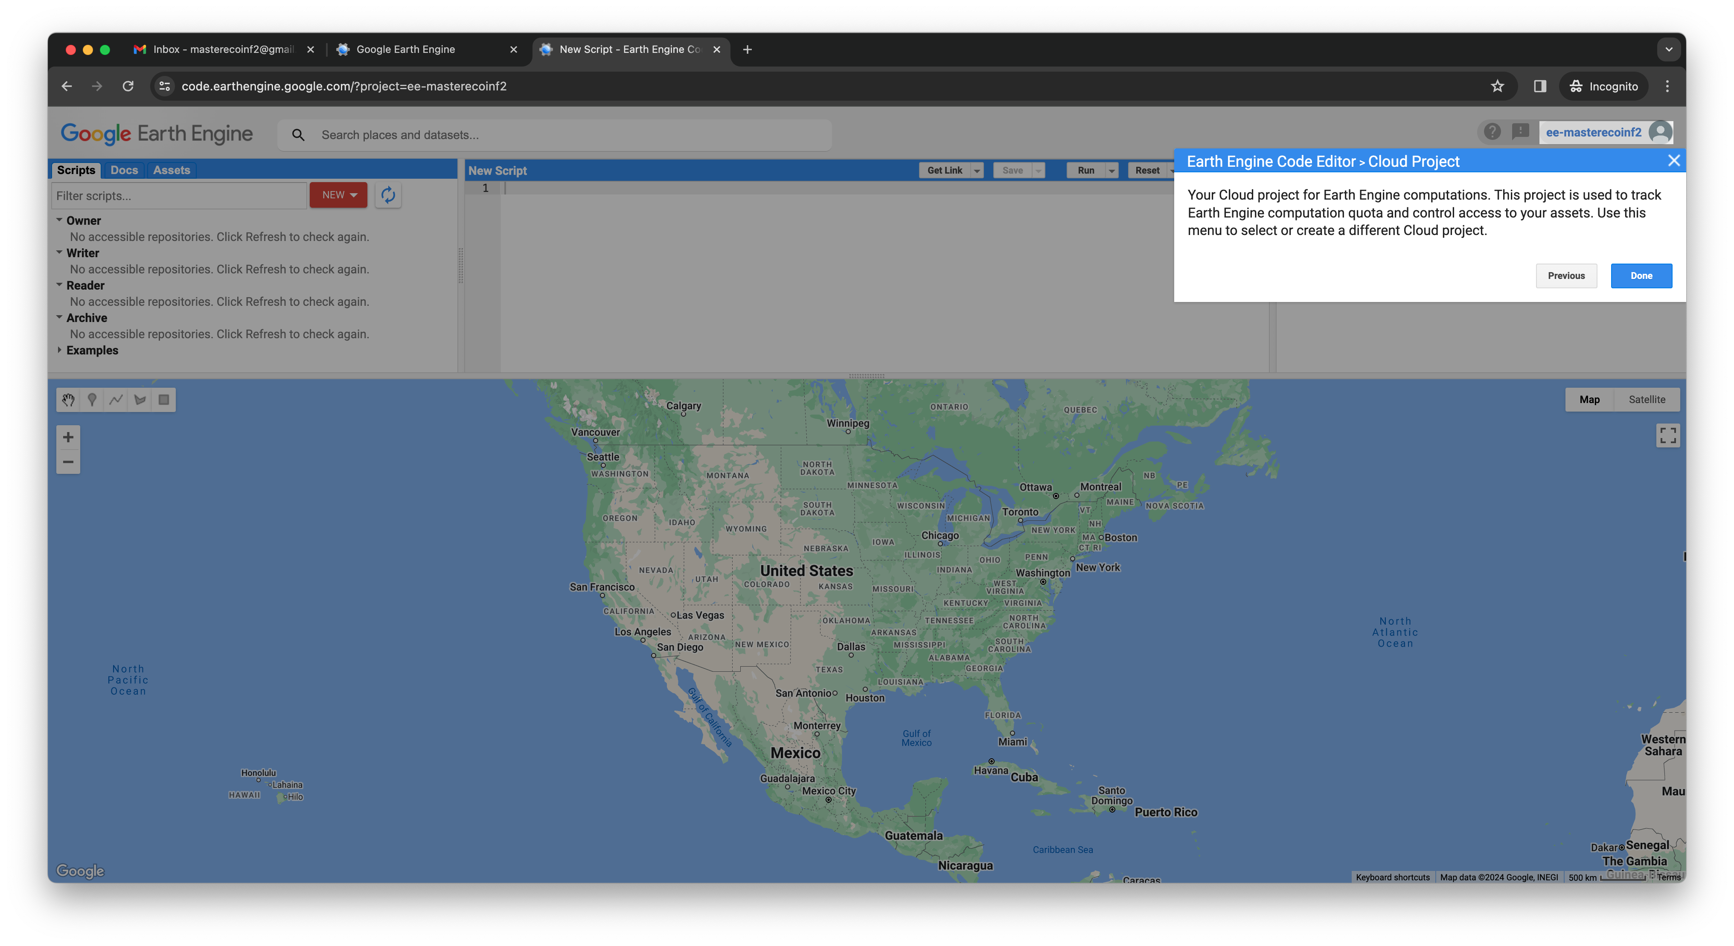Select the hand pan tool on map
Screen dimensions: 1734x946
68,400
